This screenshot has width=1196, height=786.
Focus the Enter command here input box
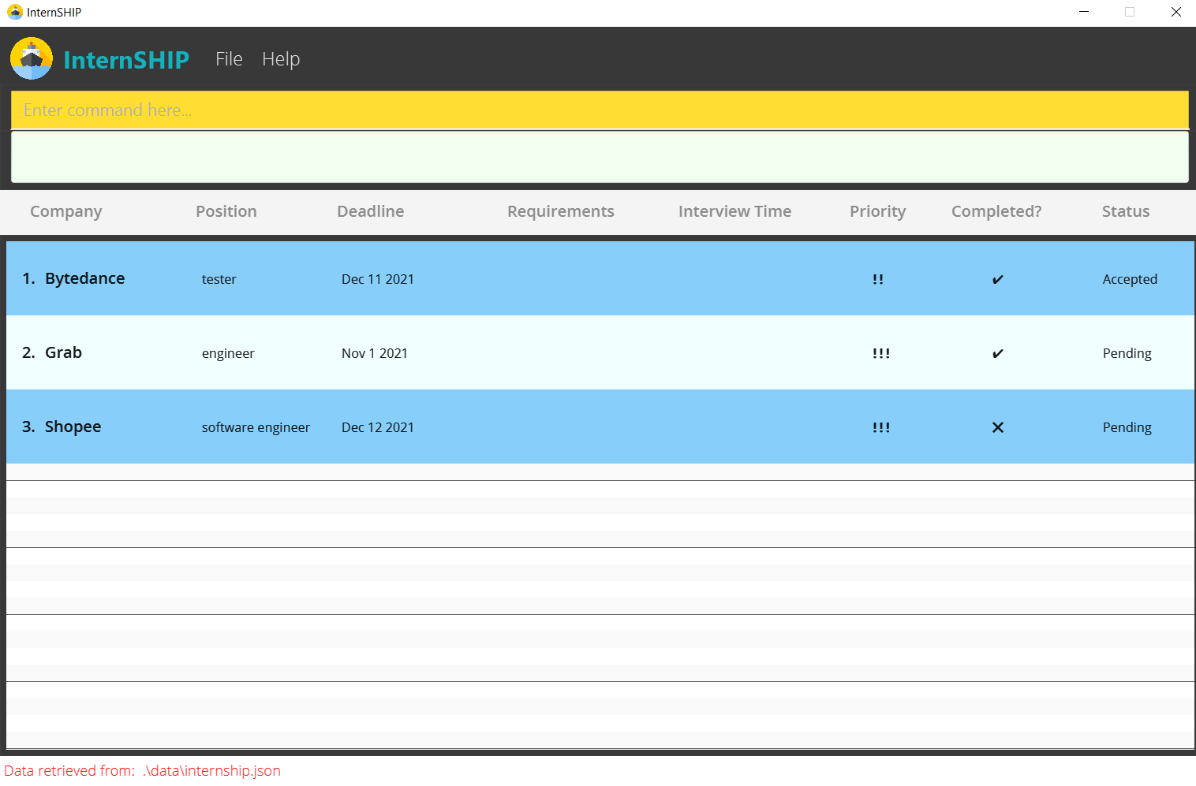pyautogui.click(x=600, y=110)
